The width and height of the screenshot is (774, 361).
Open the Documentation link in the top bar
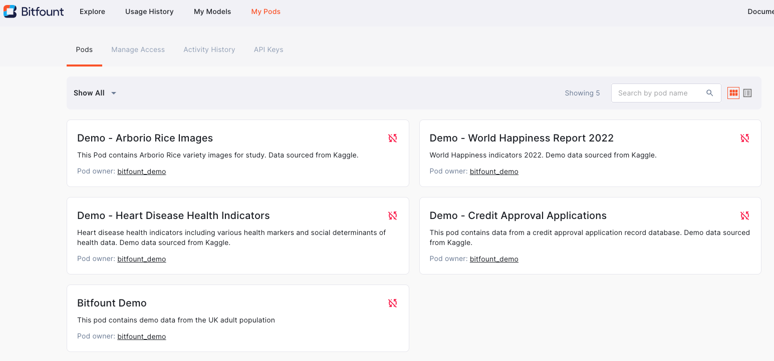760,11
